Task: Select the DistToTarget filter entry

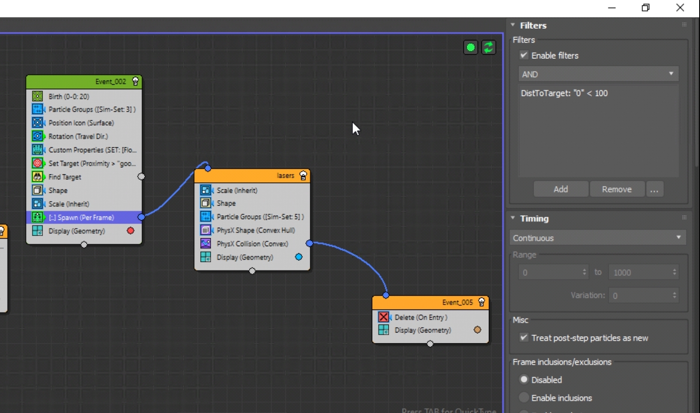Action: click(564, 93)
